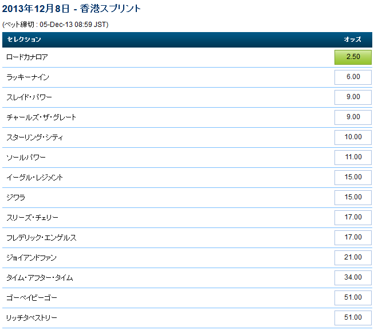Click the セレクション column header

coord(23,40)
